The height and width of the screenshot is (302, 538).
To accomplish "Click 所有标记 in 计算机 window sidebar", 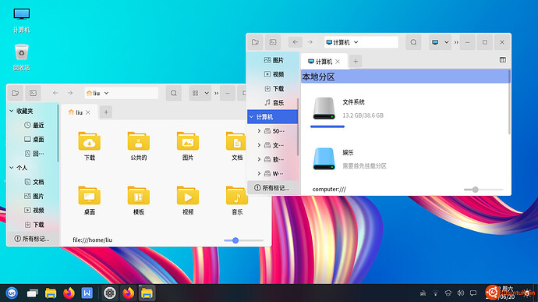I will coord(272,187).
